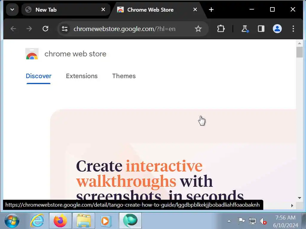Close the New Tab tab
Image resolution: width=306 pixels, height=229 pixels.
(x=103, y=10)
